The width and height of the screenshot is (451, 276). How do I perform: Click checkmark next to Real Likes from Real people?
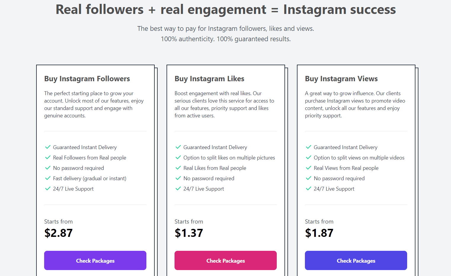click(178, 168)
